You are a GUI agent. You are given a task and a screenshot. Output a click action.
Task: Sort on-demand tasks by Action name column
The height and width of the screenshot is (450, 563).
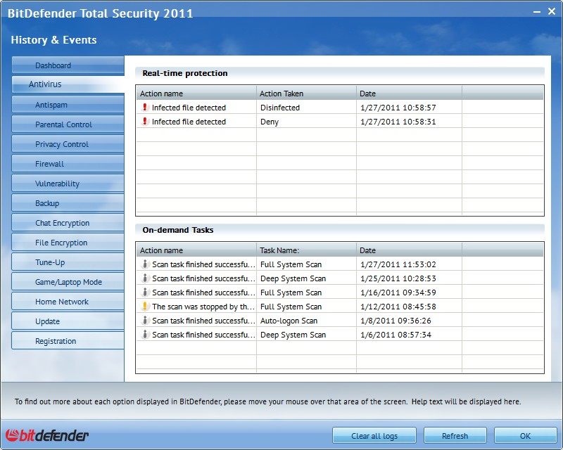coord(196,250)
